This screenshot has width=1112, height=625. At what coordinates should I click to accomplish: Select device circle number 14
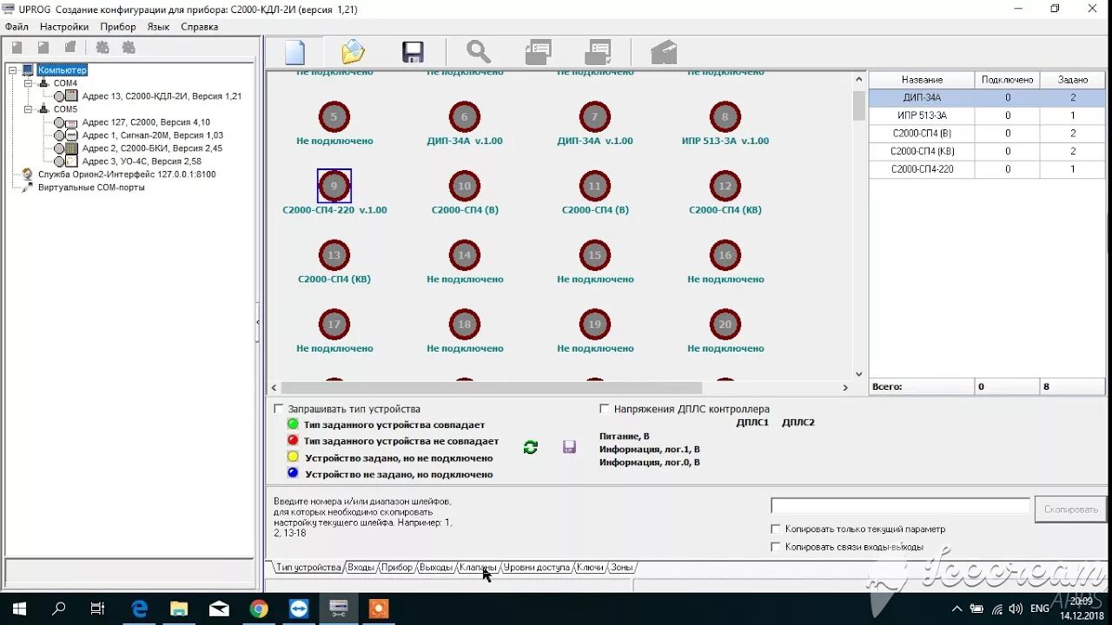point(465,255)
